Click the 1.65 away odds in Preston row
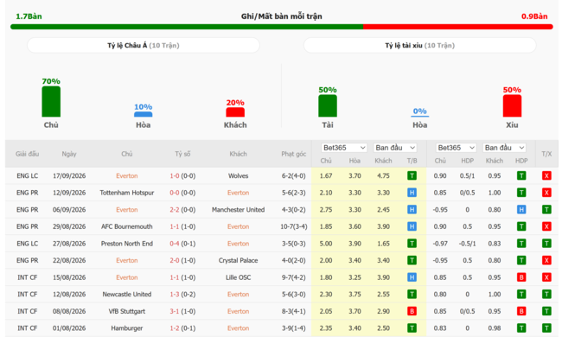This screenshot has height=337, width=562. point(383,244)
